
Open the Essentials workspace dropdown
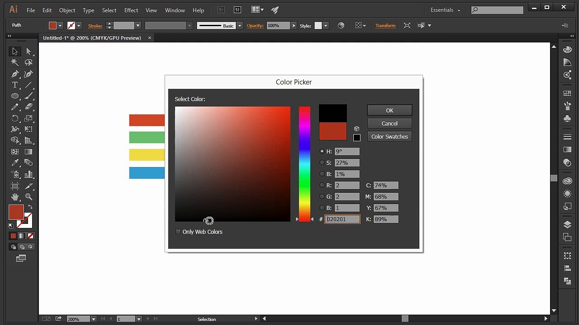[x=445, y=10]
